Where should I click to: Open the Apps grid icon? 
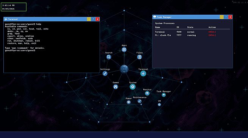coord(124,50)
